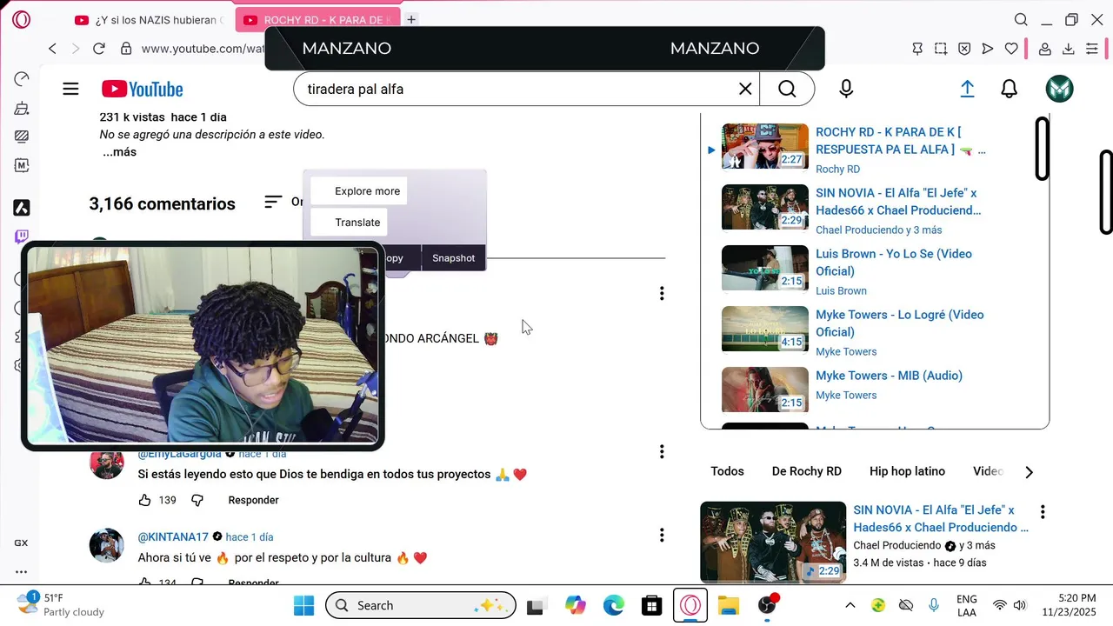Open GX Corner in sidebar bottom
Image resolution: width=1113 pixels, height=626 pixels.
[21, 543]
